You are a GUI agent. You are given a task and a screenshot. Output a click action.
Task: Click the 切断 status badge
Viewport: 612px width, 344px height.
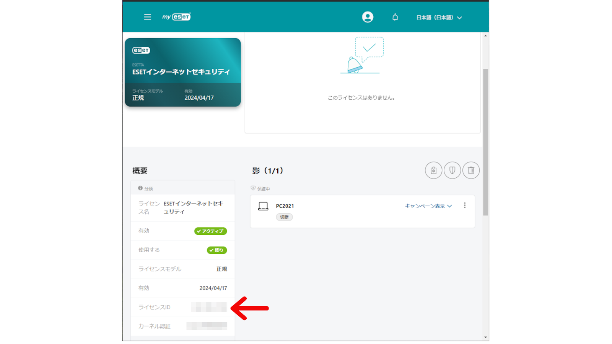284,217
